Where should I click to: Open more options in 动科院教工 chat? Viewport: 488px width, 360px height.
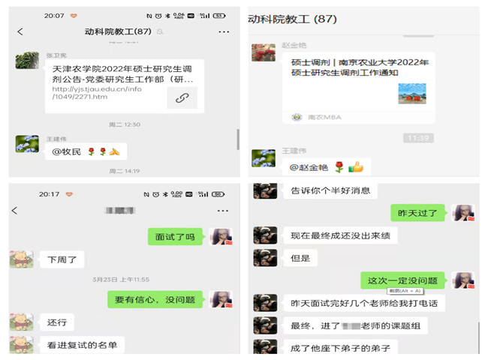224,31
